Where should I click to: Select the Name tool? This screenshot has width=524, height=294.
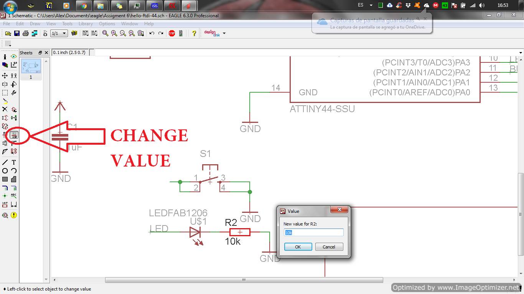tap(5, 135)
